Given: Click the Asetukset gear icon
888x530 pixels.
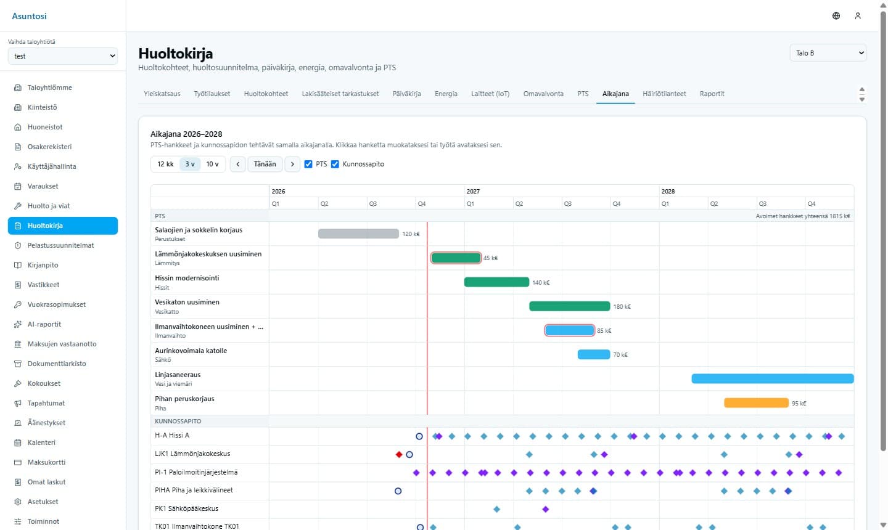Looking at the screenshot, I should pyautogui.click(x=18, y=502).
